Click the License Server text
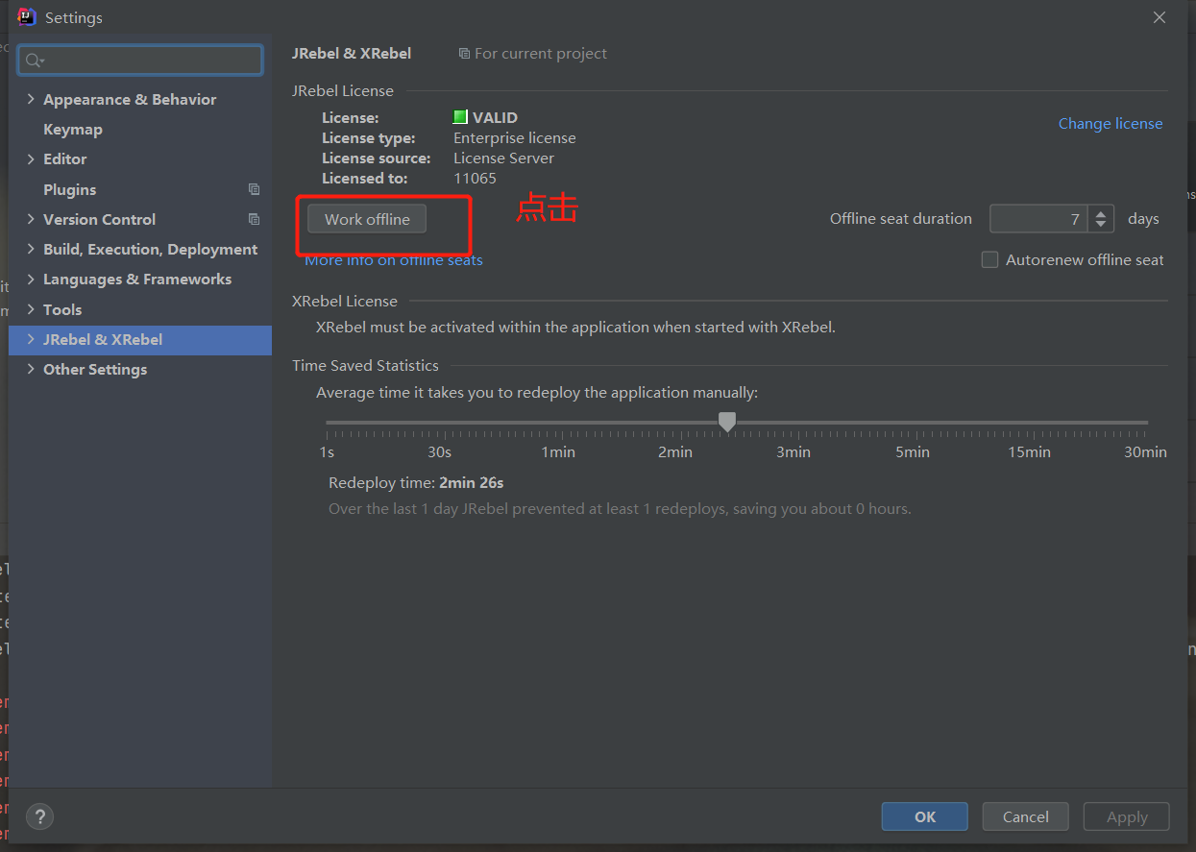The width and height of the screenshot is (1196, 852). 503,158
